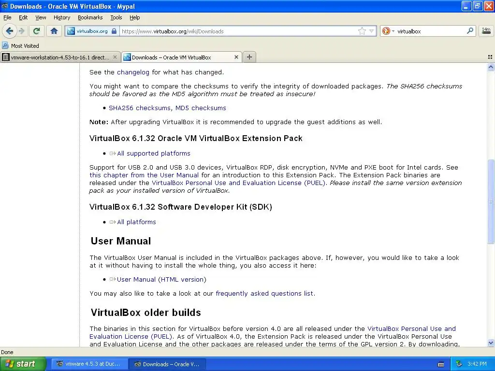This screenshot has width=495, height=371.
Task: Select the Downloads – Oracle V... taskbar button
Action: (167, 364)
